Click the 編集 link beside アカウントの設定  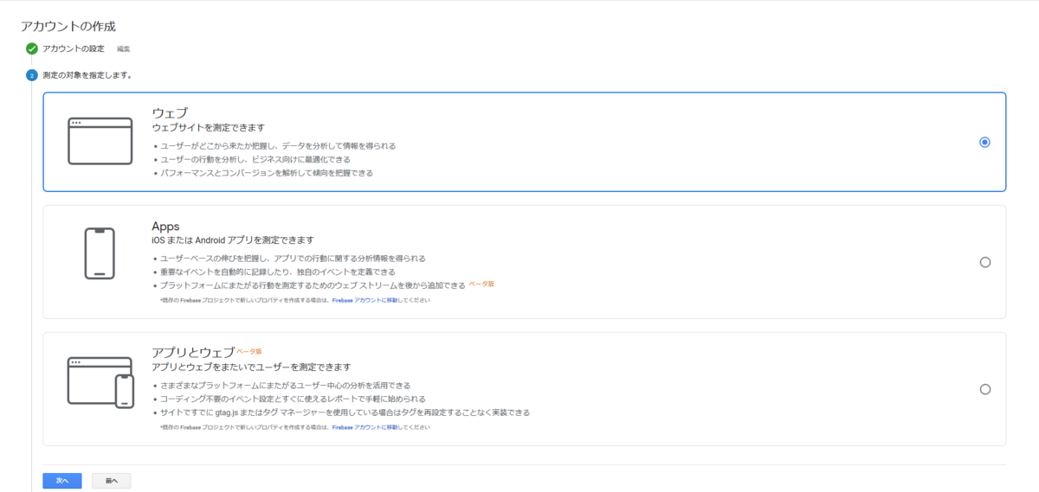(124, 48)
